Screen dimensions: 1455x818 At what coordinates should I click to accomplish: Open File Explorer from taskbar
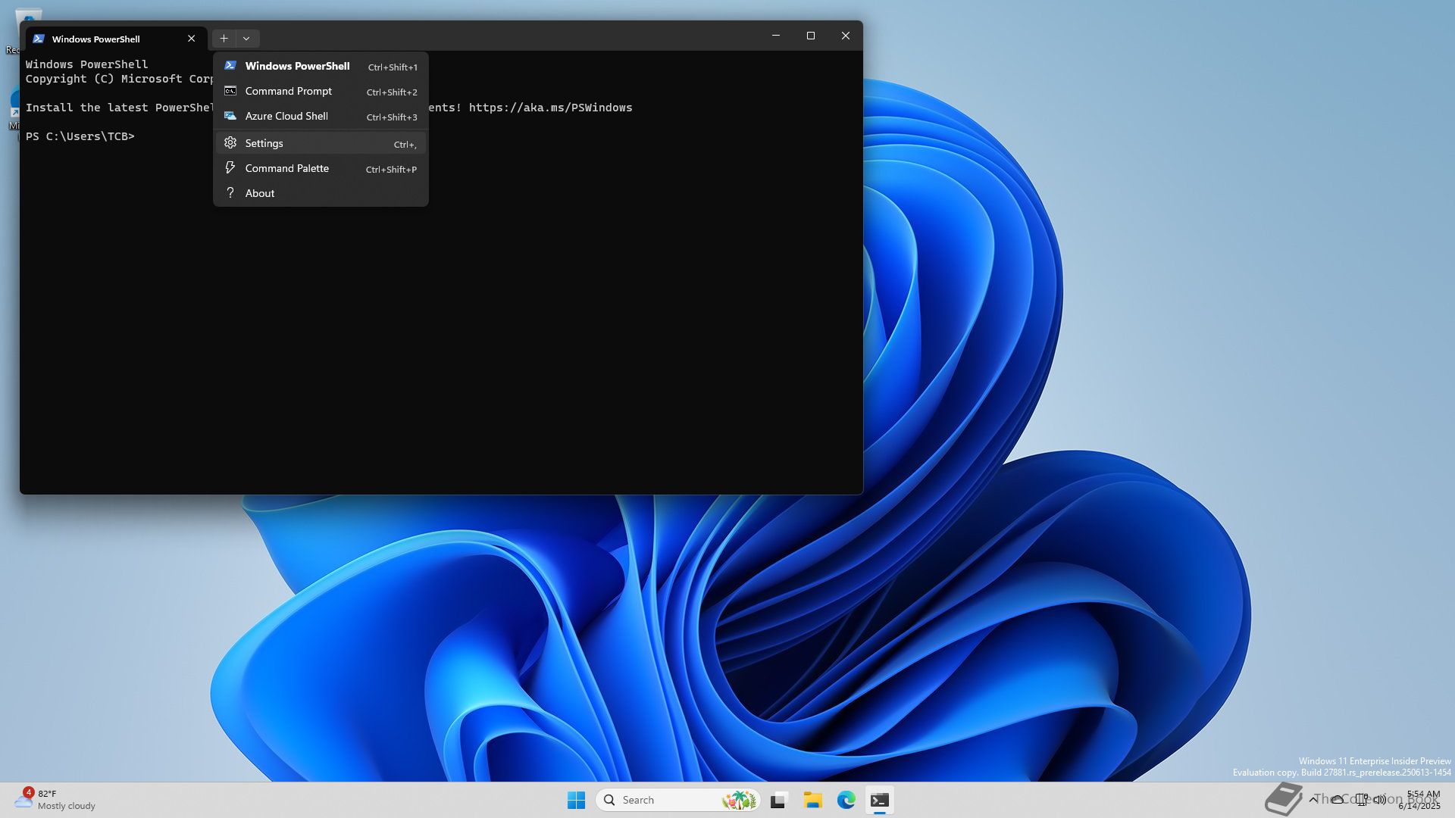[x=812, y=800]
